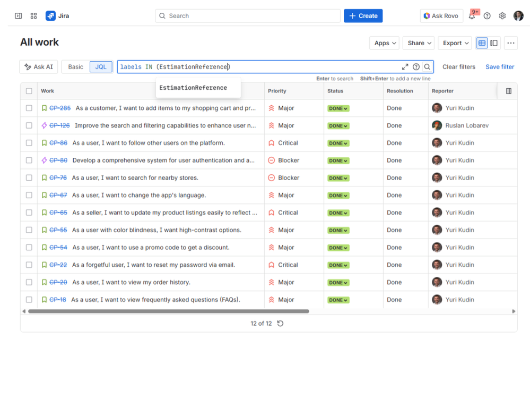
Task: Open Jira settings gear
Action: point(502,16)
